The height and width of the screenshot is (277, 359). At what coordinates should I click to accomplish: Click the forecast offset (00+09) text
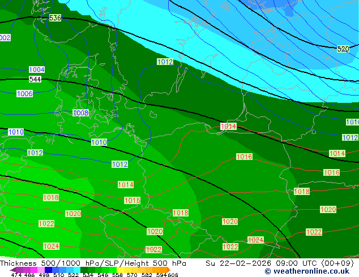(x=337, y=263)
